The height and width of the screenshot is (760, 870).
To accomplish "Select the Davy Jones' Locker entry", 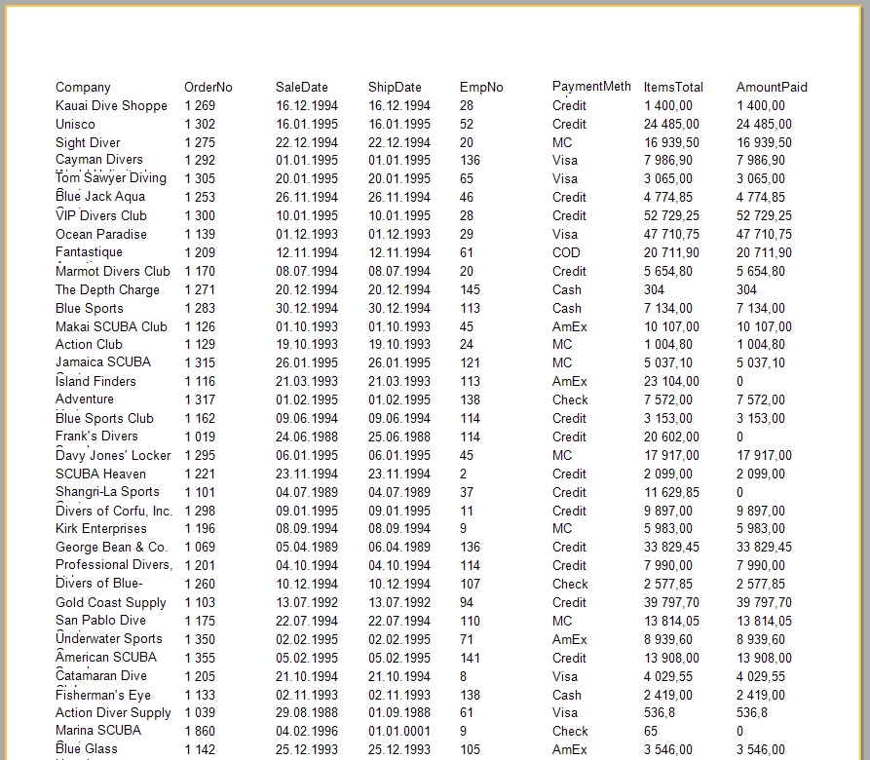I will pyautogui.click(x=113, y=455).
